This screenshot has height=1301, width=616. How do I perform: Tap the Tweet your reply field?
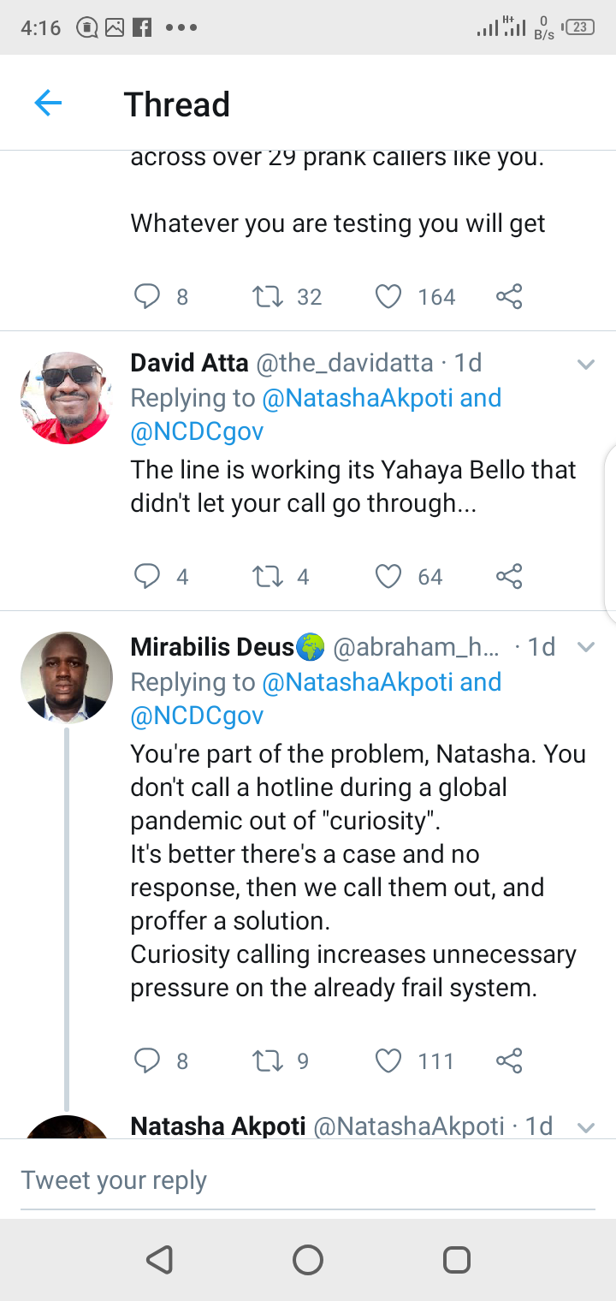point(308,1181)
